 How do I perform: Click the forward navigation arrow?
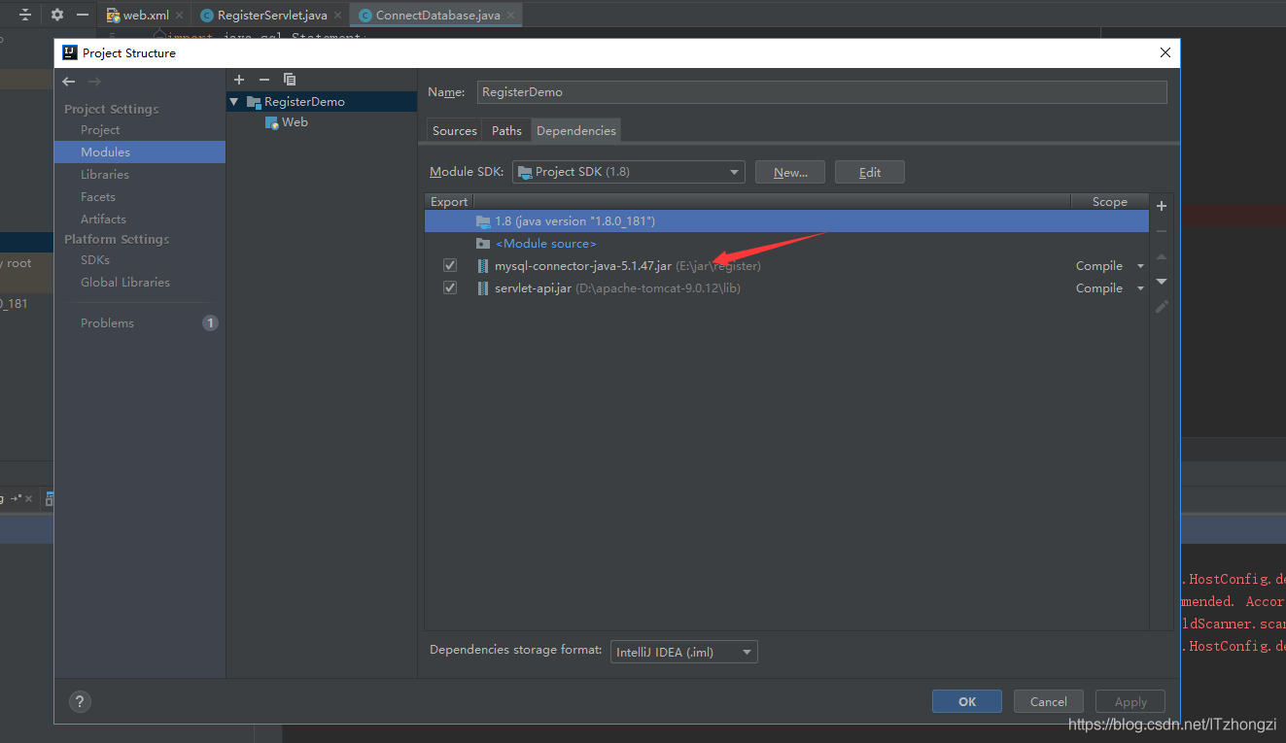click(x=94, y=82)
